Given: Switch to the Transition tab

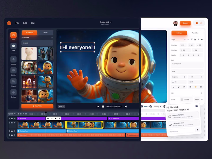Looking at the screenshot, I should tap(196, 33).
